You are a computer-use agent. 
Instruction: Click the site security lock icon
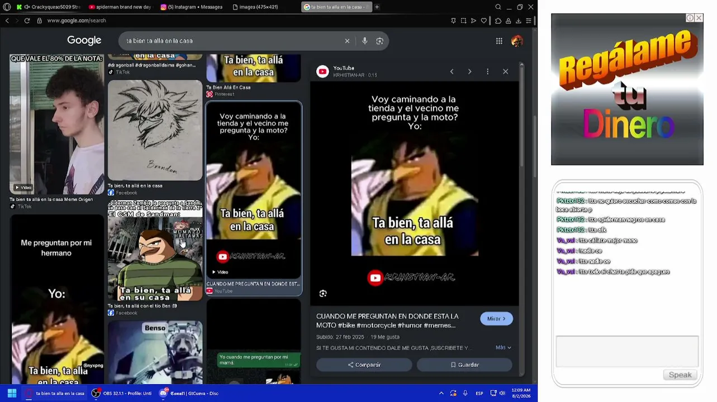click(39, 21)
